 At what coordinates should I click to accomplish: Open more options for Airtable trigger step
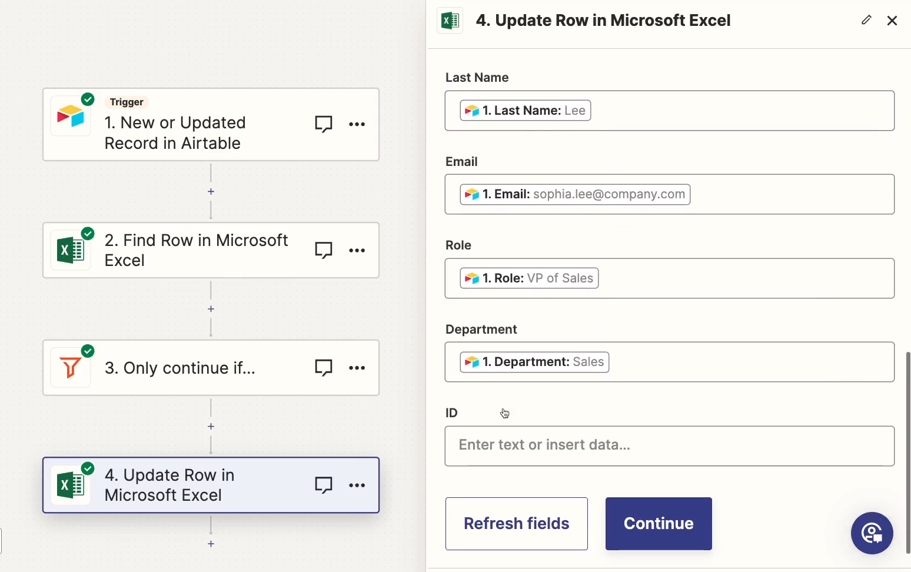click(x=357, y=124)
